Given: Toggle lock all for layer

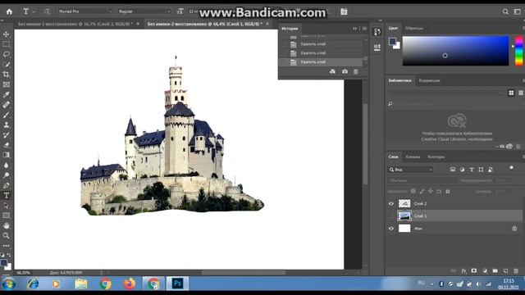Looking at the screenshot, I should click(x=448, y=191).
